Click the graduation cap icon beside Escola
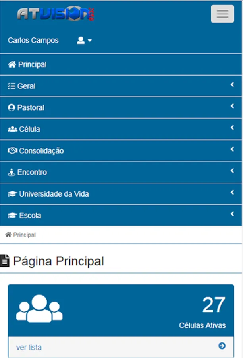This screenshot has height=358, width=243. coord(12,216)
